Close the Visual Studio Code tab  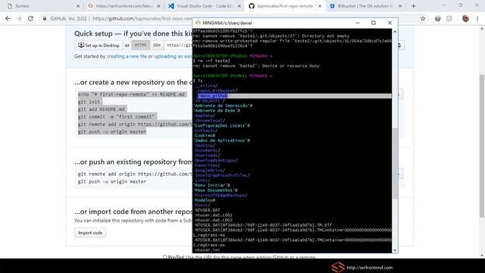[x=239, y=6]
